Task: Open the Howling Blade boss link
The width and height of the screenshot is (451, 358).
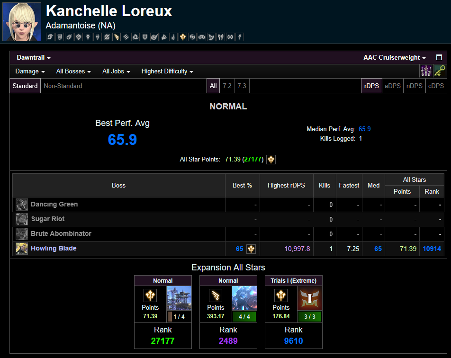Action: click(x=54, y=248)
